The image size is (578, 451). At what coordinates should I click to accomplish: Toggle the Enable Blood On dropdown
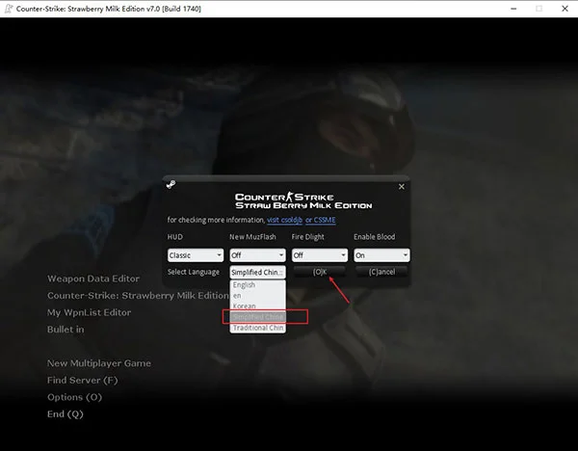(381, 255)
